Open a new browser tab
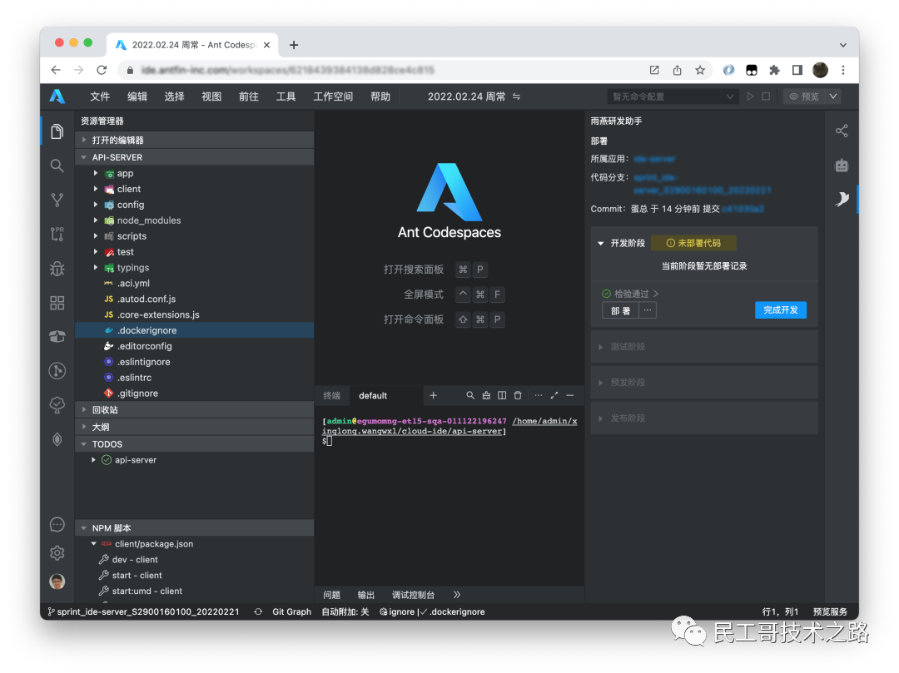Viewport: 899px width, 673px height. 294,45
